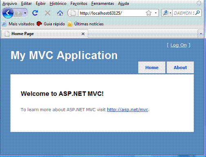Click the throbber activity indicator icon
This screenshot has height=157, width=206.
pyautogui.click(x=199, y=3)
